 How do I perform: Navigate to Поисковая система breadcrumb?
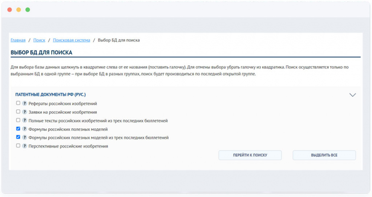[x=71, y=40]
